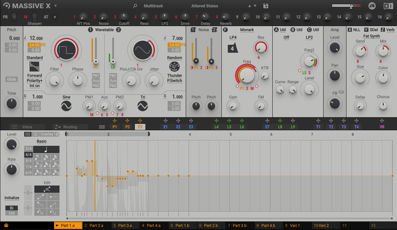The image size is (397, 230).
Task: Click the grid view icon beside P1
Action: (x=102, y=127)
